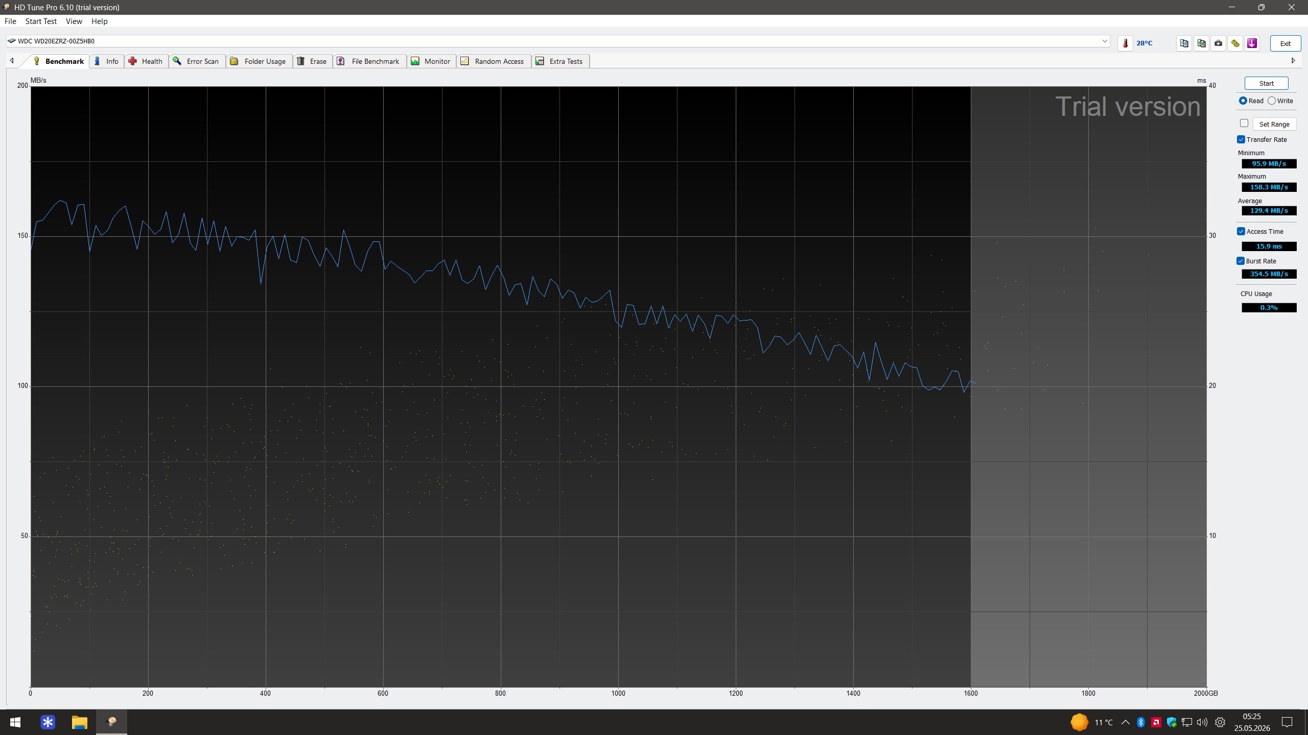Switch to the File Benchmark tab
Viewport: 1308px width, 735px height.
pyautogui.click(x=369, y=61)
